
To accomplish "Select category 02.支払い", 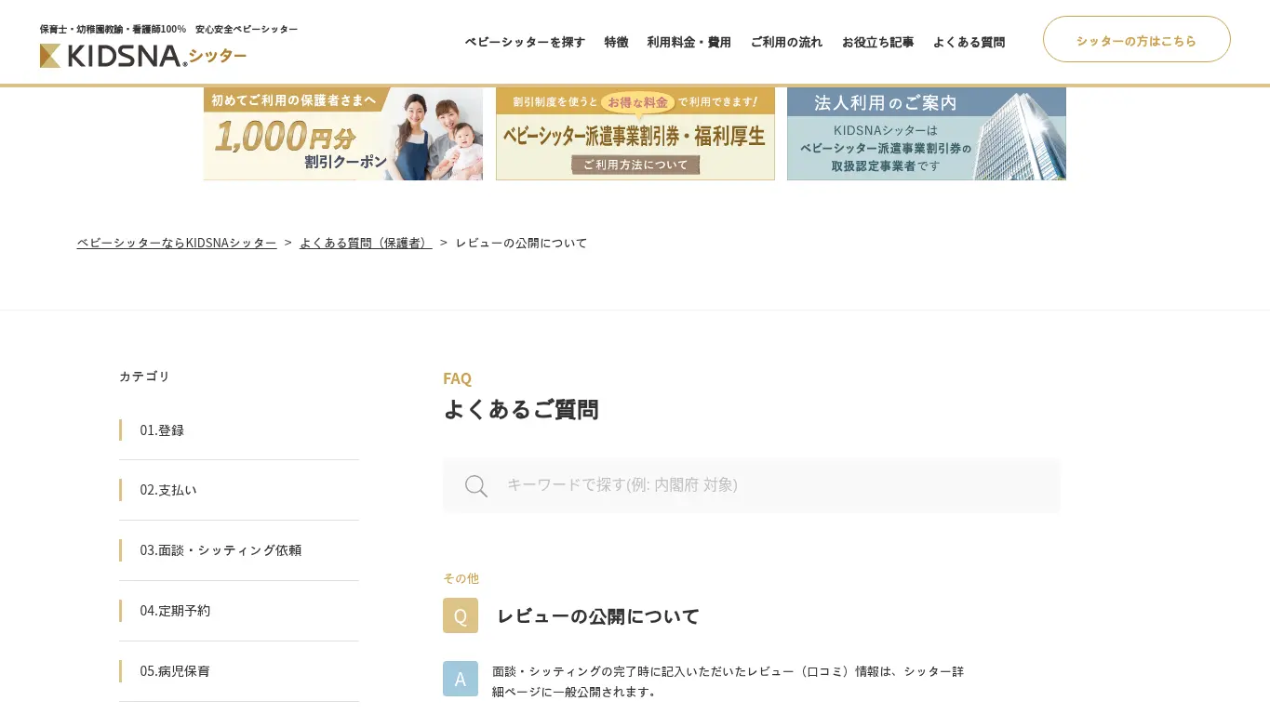I will [x=239, y=490].
